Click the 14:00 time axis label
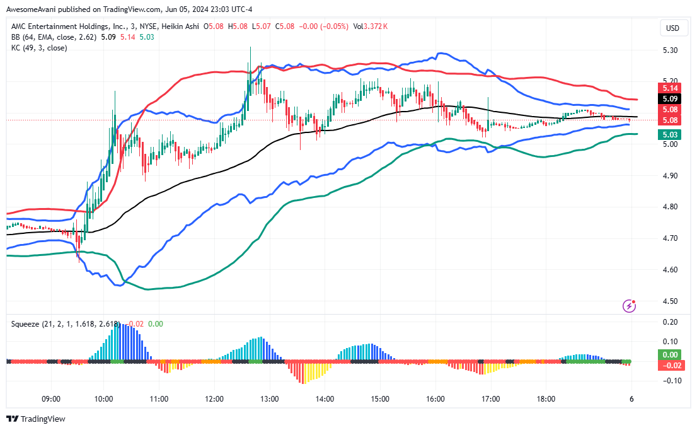Screen dimensions: 697x430 click(x=325, y=399)
